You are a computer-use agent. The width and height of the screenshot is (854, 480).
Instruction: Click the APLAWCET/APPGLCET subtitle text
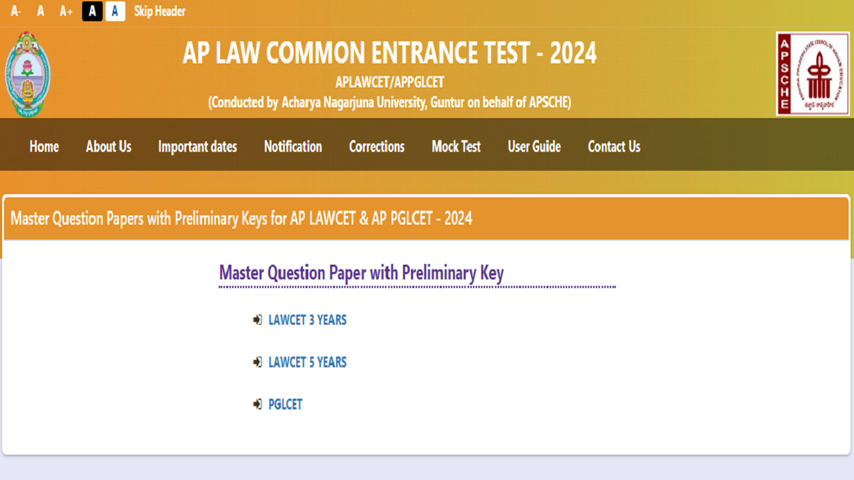click(x=390, y=83)
